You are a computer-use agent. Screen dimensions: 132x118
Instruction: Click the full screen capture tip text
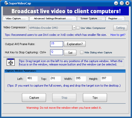tap(64, 86)
